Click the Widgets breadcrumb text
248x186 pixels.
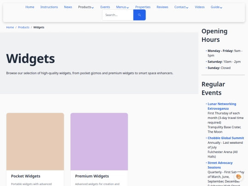click(x=39, y=28)
